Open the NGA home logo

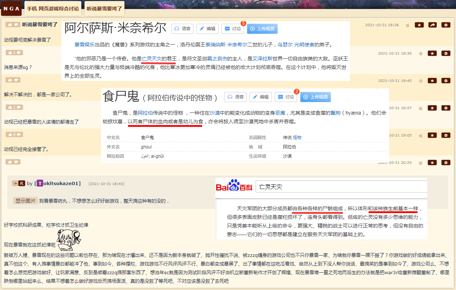pyautogui.click(x=12, y=8)
